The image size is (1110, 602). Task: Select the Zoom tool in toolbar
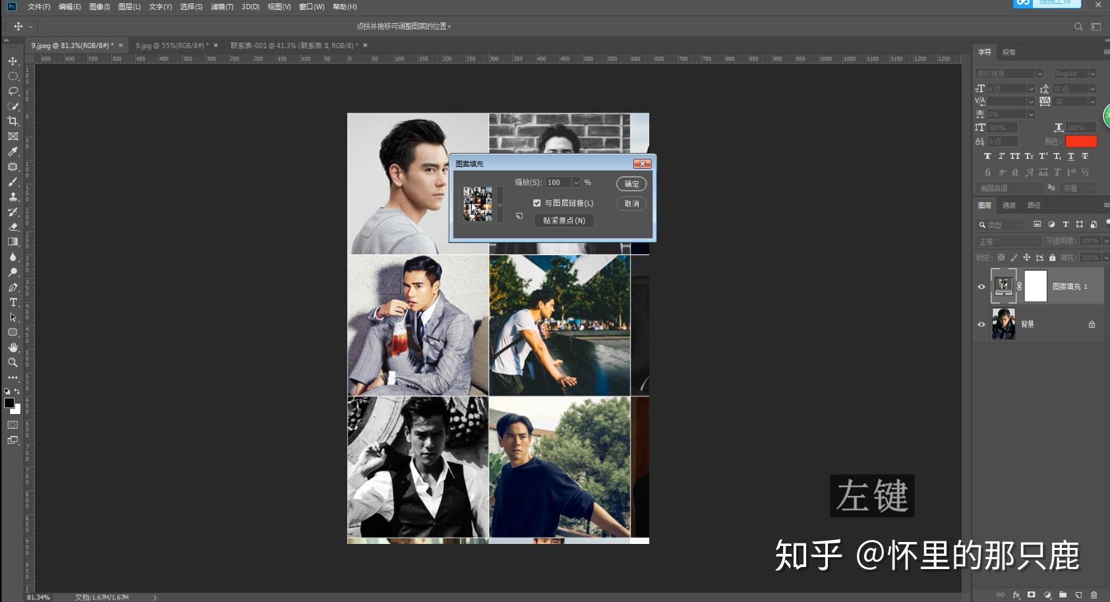13,363
